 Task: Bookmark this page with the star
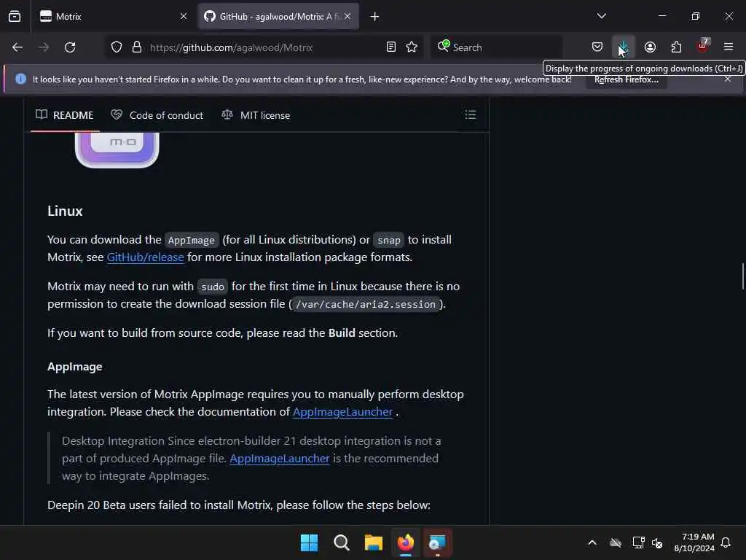click(x=412, y=47)
